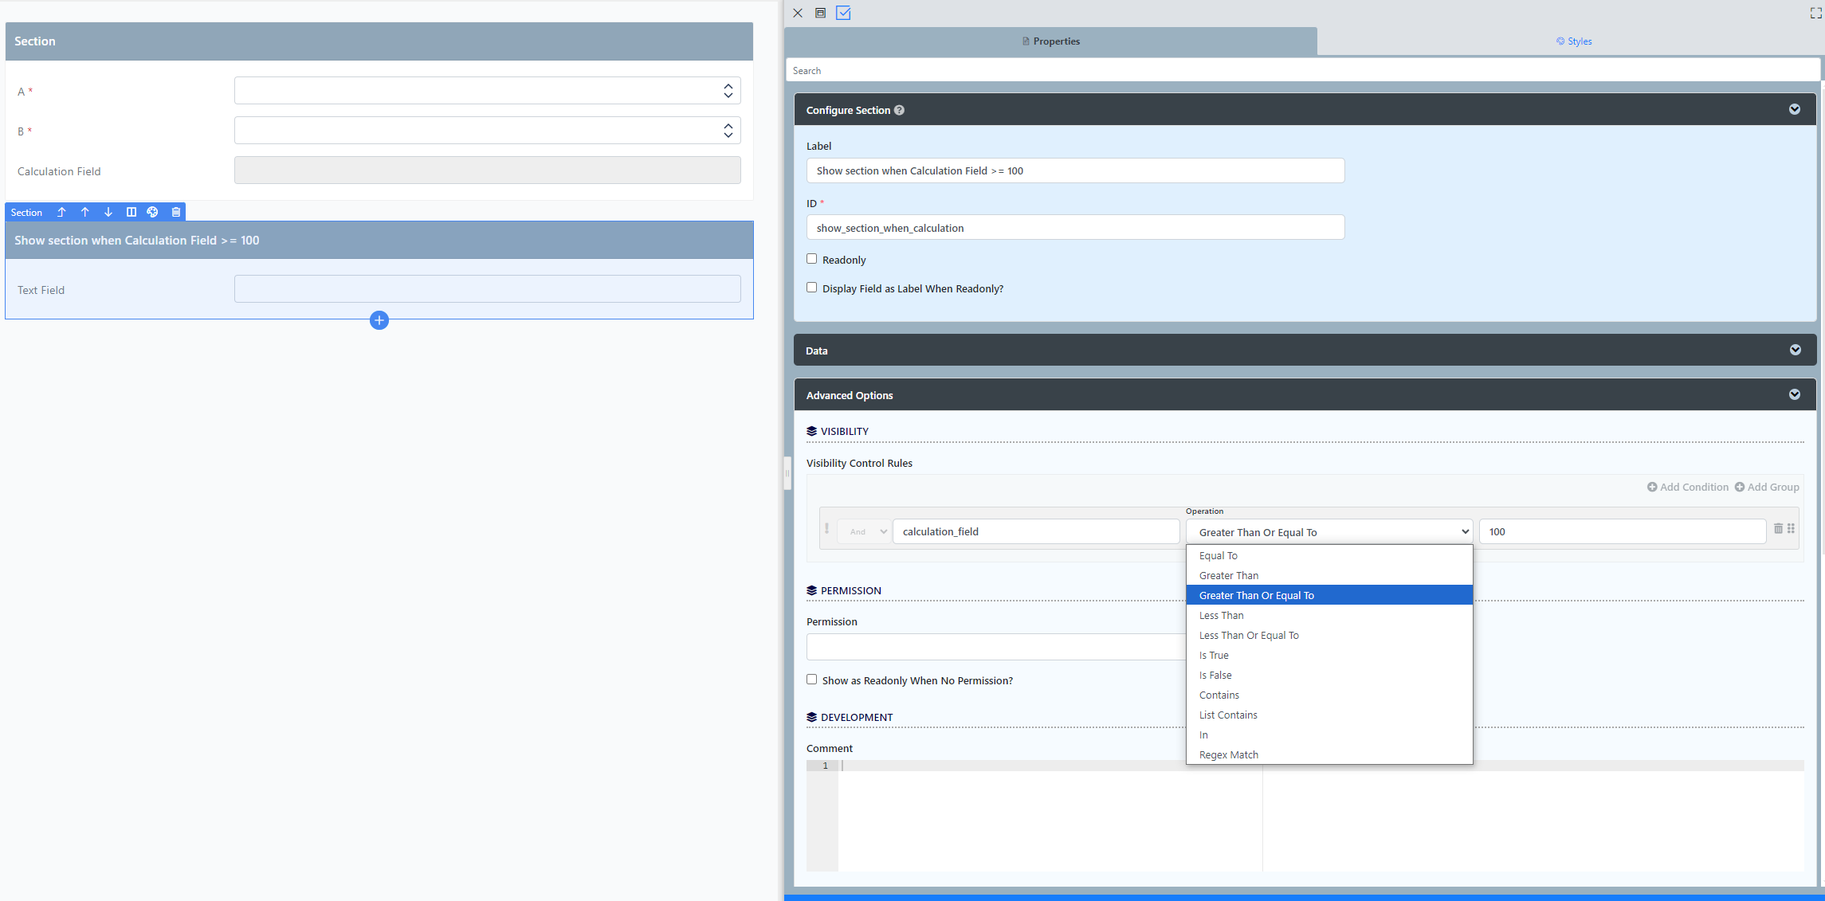Toggle Display Field as Label When Readonly
This screenshot has width=1825, height=901.
point(811,288)
